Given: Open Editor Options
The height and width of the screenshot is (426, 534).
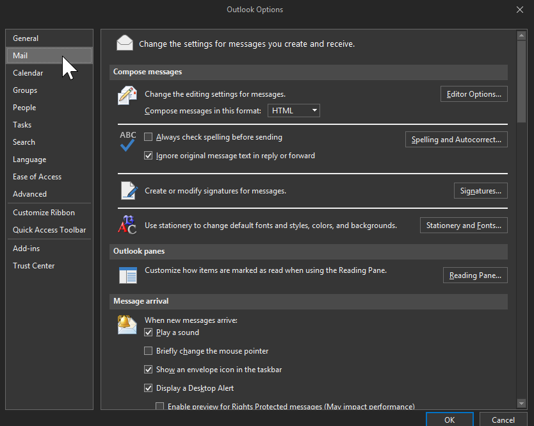Looking at the screenshot, I should [x=474, y=94].
